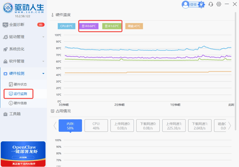Click the 系统优化 rocket icon
This screenshot has height=167, width=239.
[x=5, y=49]
